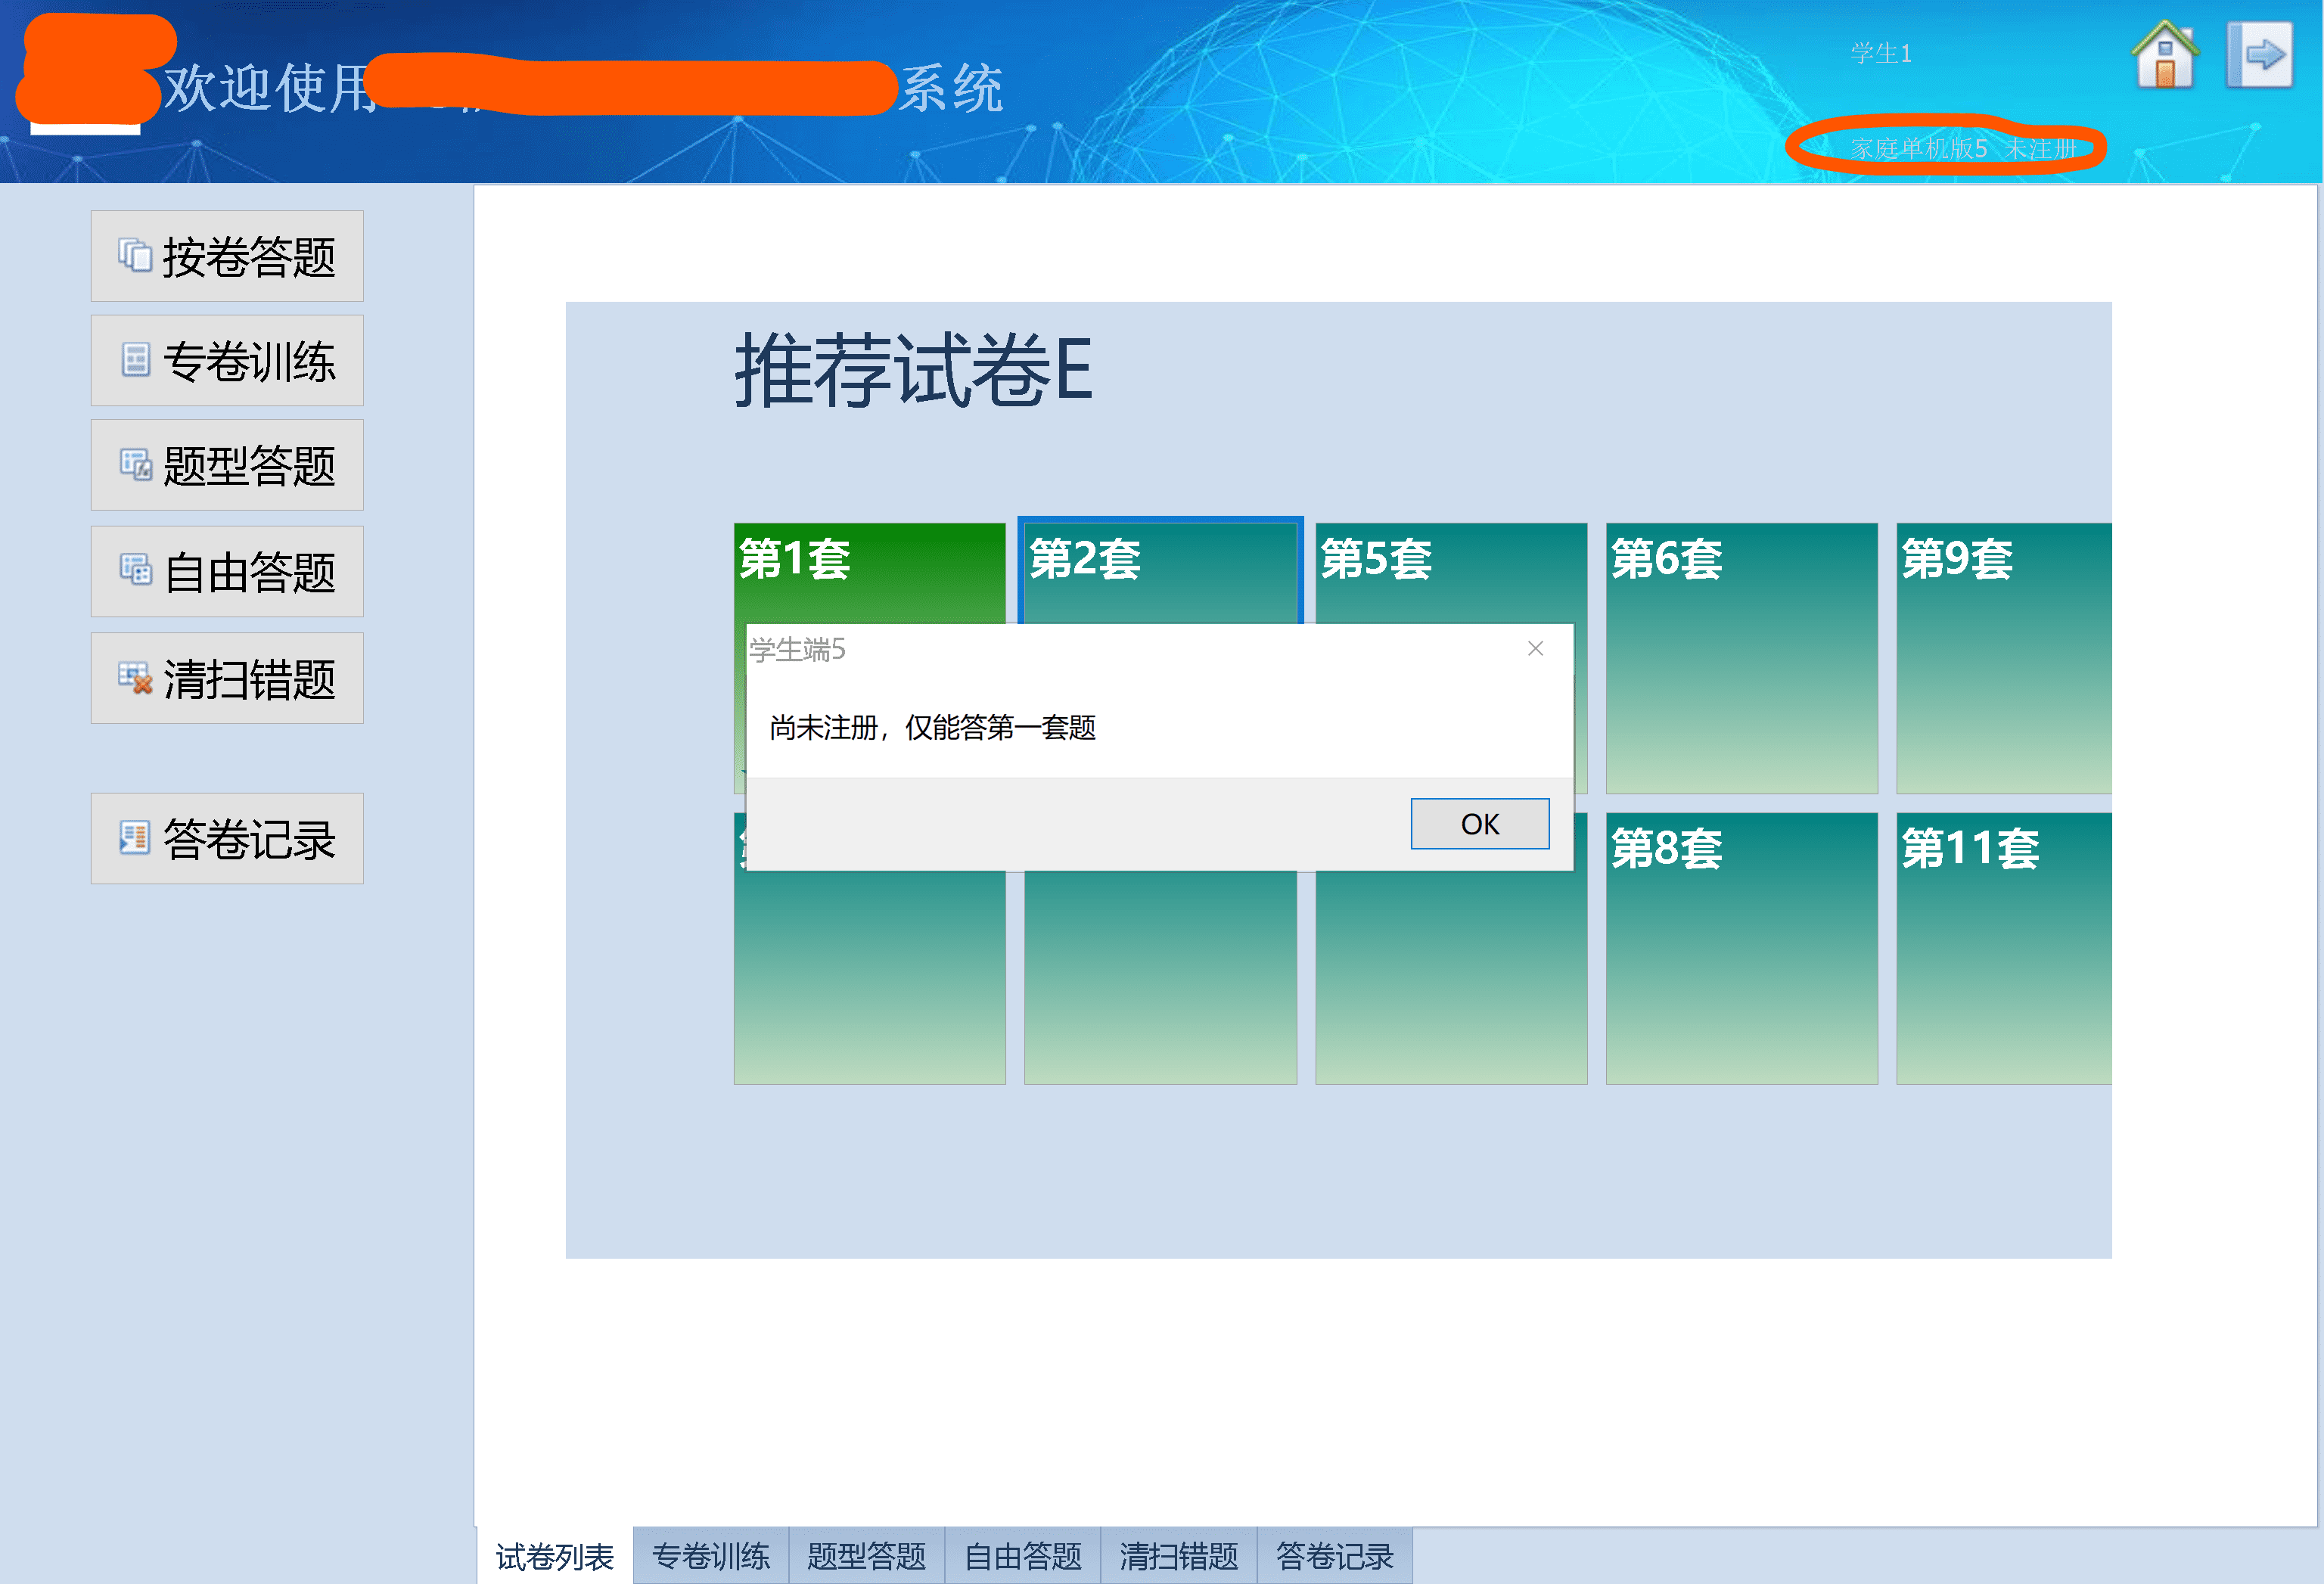Select the 第2套 paper tile

(1160, 572)
